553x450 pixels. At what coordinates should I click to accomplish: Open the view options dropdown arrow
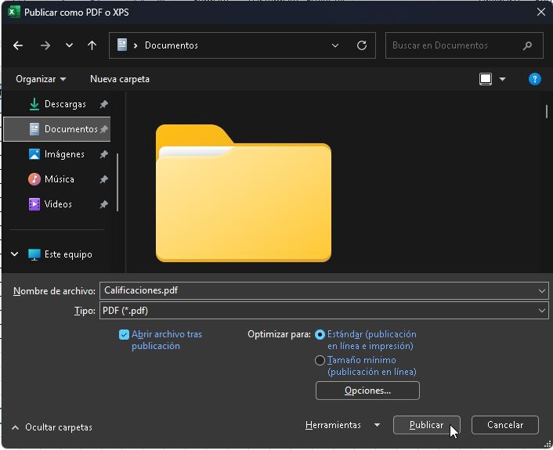502,79
